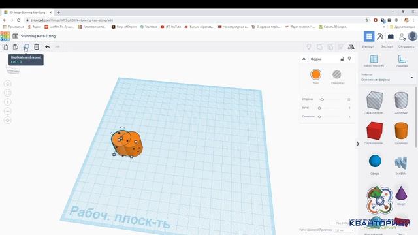
Task: Click the Zoom out minus icon
Action: pos(8,111)
